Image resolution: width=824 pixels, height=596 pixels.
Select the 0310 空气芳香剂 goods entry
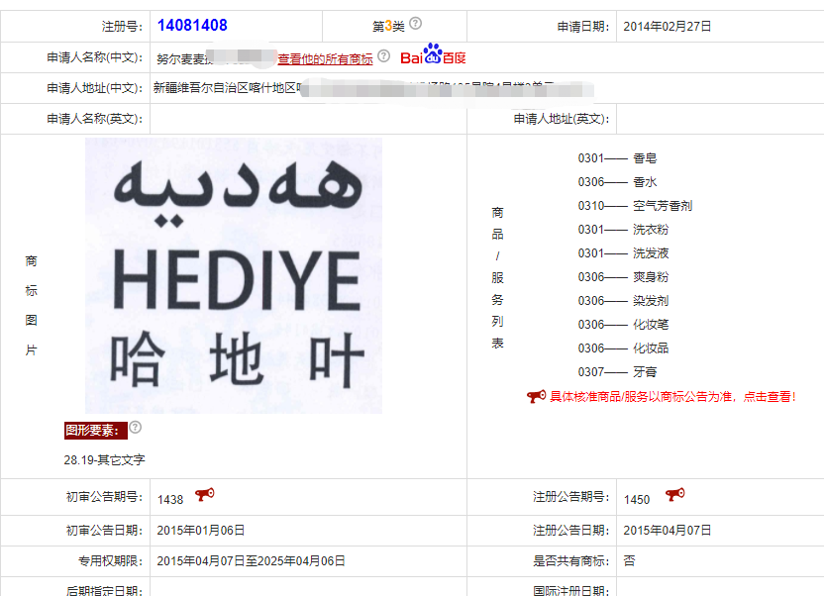coord(635,206)
